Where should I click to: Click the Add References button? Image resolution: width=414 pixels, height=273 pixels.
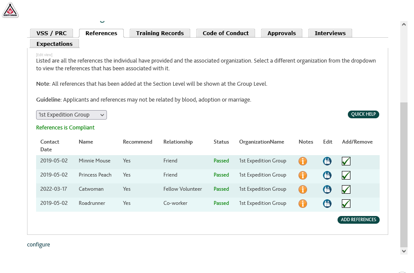tap(359, 220)
